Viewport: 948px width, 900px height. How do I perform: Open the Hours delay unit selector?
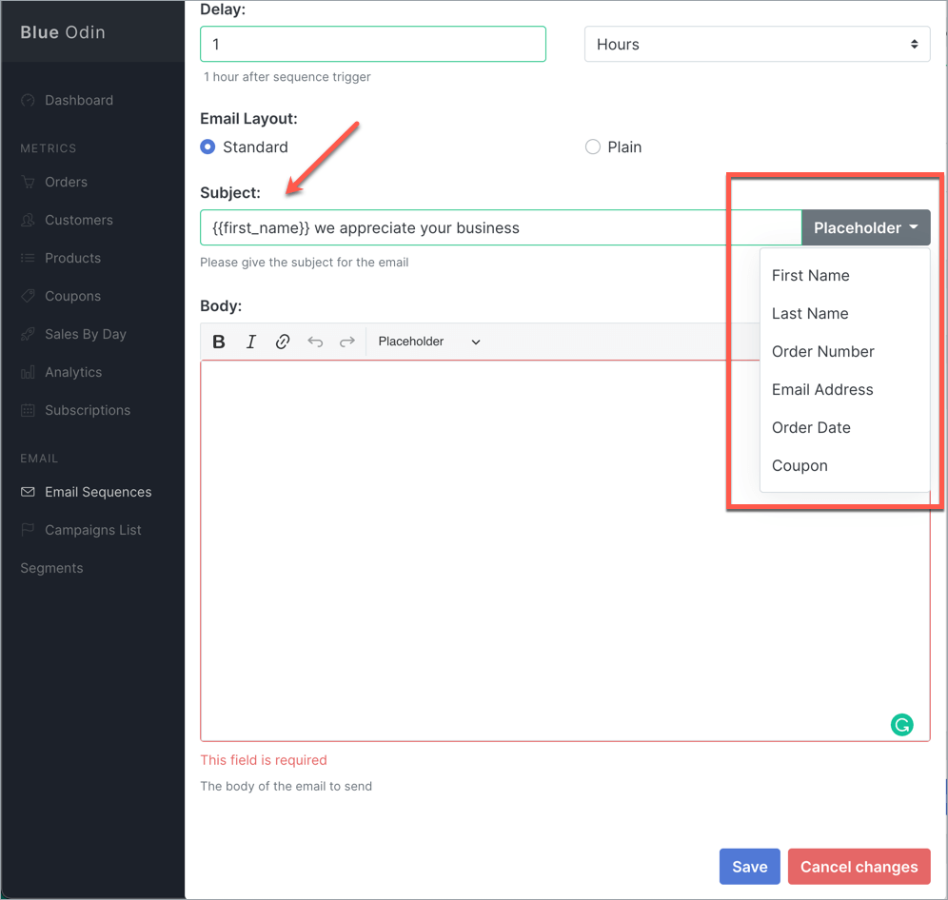[x=757, y=44]
